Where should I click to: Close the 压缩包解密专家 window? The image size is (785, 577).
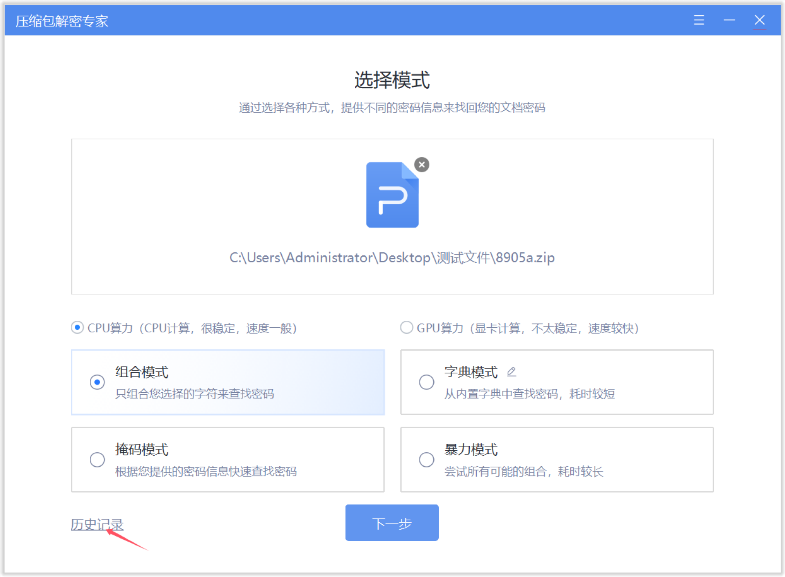tap(759, 20)
